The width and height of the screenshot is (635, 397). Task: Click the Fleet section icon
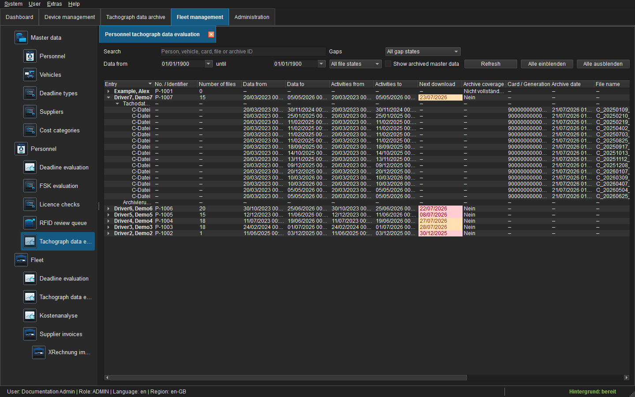21,260
